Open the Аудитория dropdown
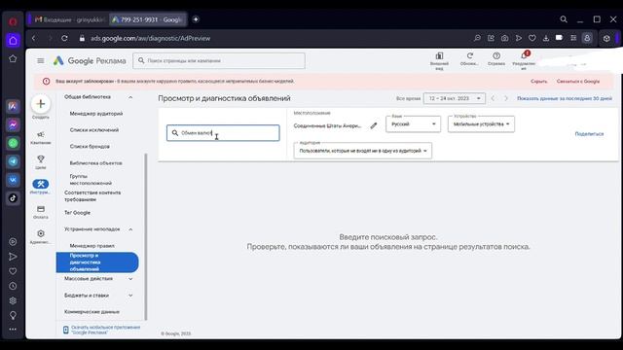This screenshot has width=623, height=350. coord(363,151)
